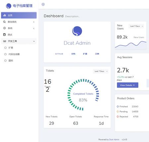The height and width of the screenshot is (142, 149).
Task: Open the 示例 link
Action: point(97,54)
